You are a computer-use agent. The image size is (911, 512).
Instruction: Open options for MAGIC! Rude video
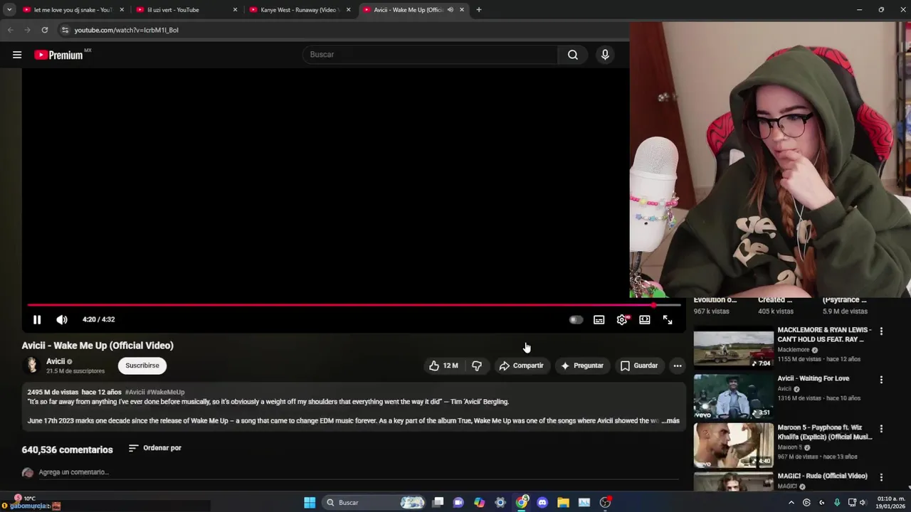(x=881, y=478)
